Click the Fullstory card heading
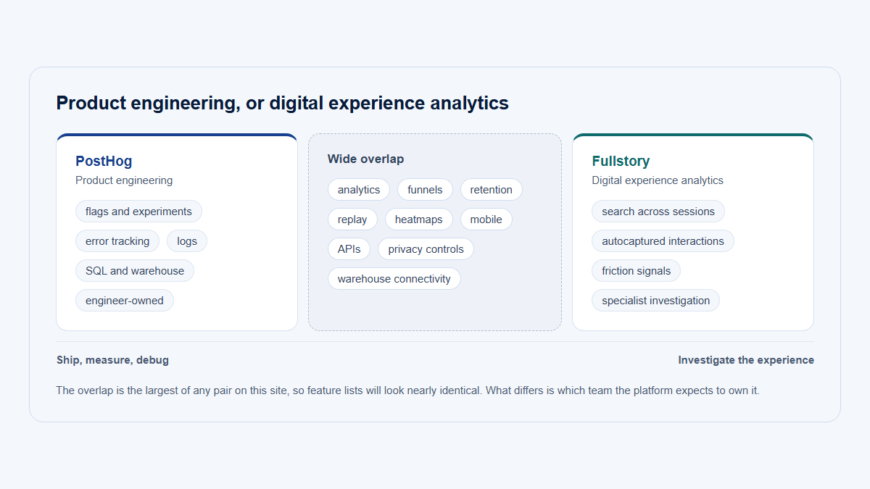 pyautogui.click(x=621, y=162)
